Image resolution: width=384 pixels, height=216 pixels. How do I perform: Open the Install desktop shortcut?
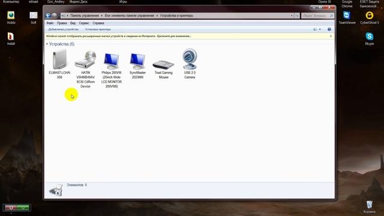pyautogui.click(x=11, y=38)
